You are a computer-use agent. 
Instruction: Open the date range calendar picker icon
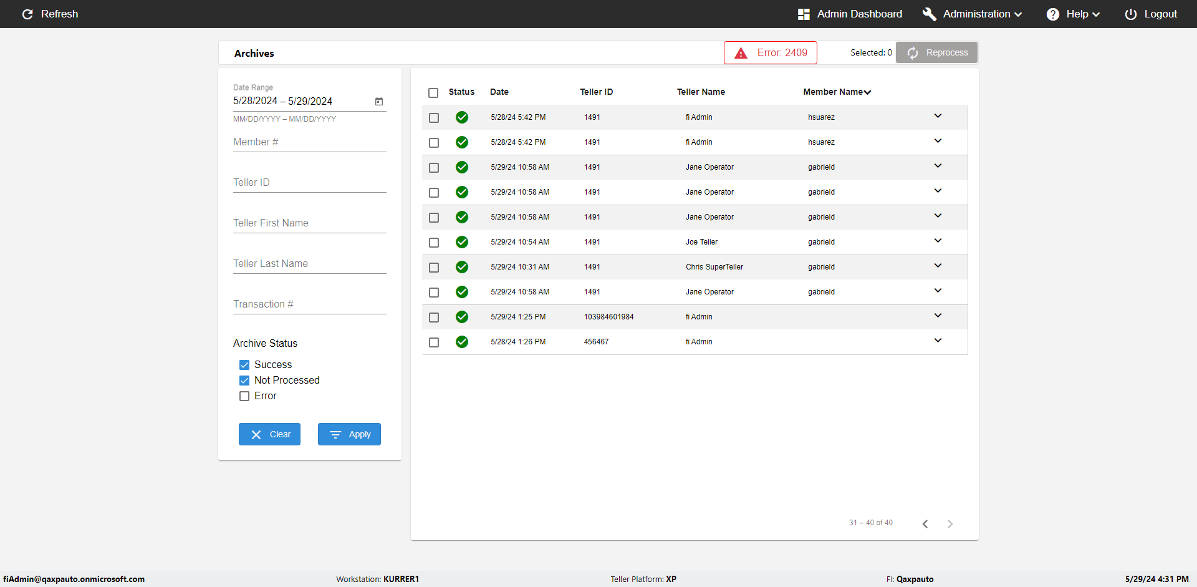378,101
